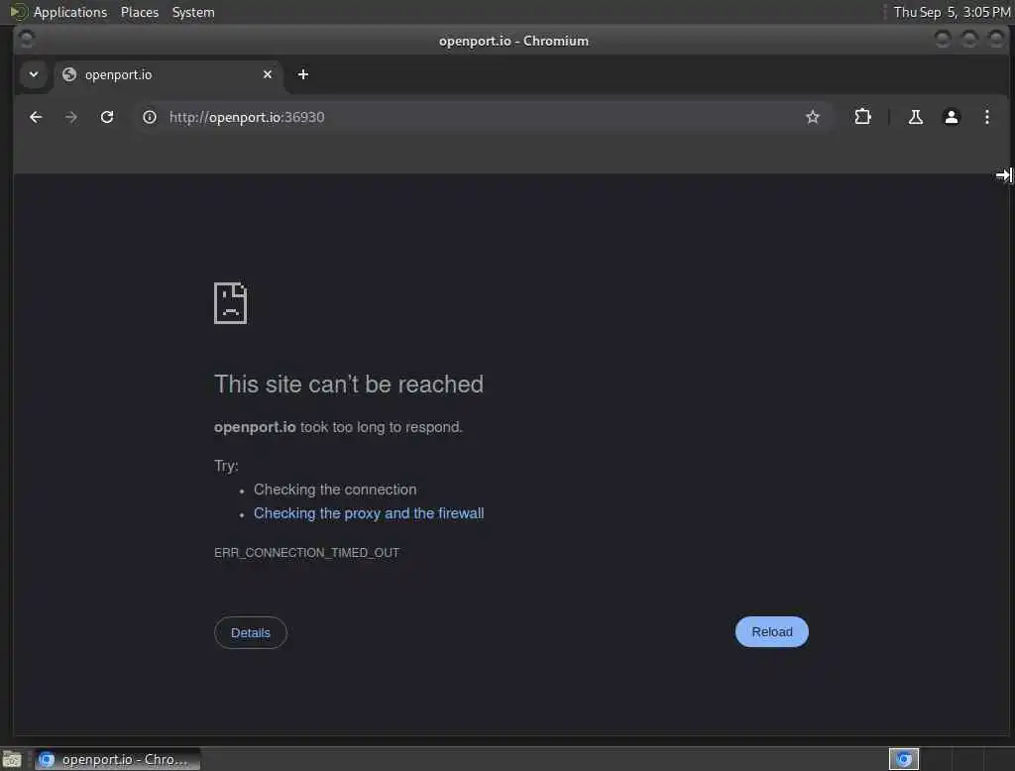Click the Chromium workspace switcher icon

tap(904, 759)
